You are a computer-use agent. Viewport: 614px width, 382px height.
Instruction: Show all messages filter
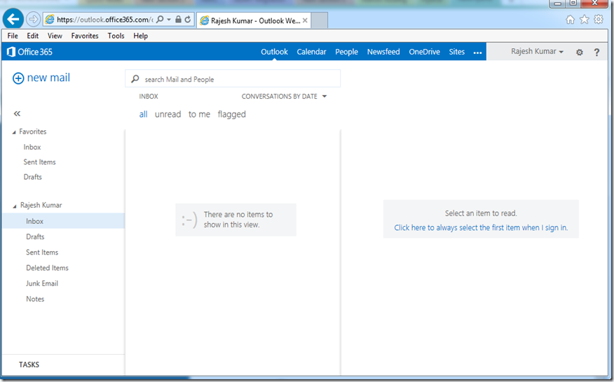[143, 114]
